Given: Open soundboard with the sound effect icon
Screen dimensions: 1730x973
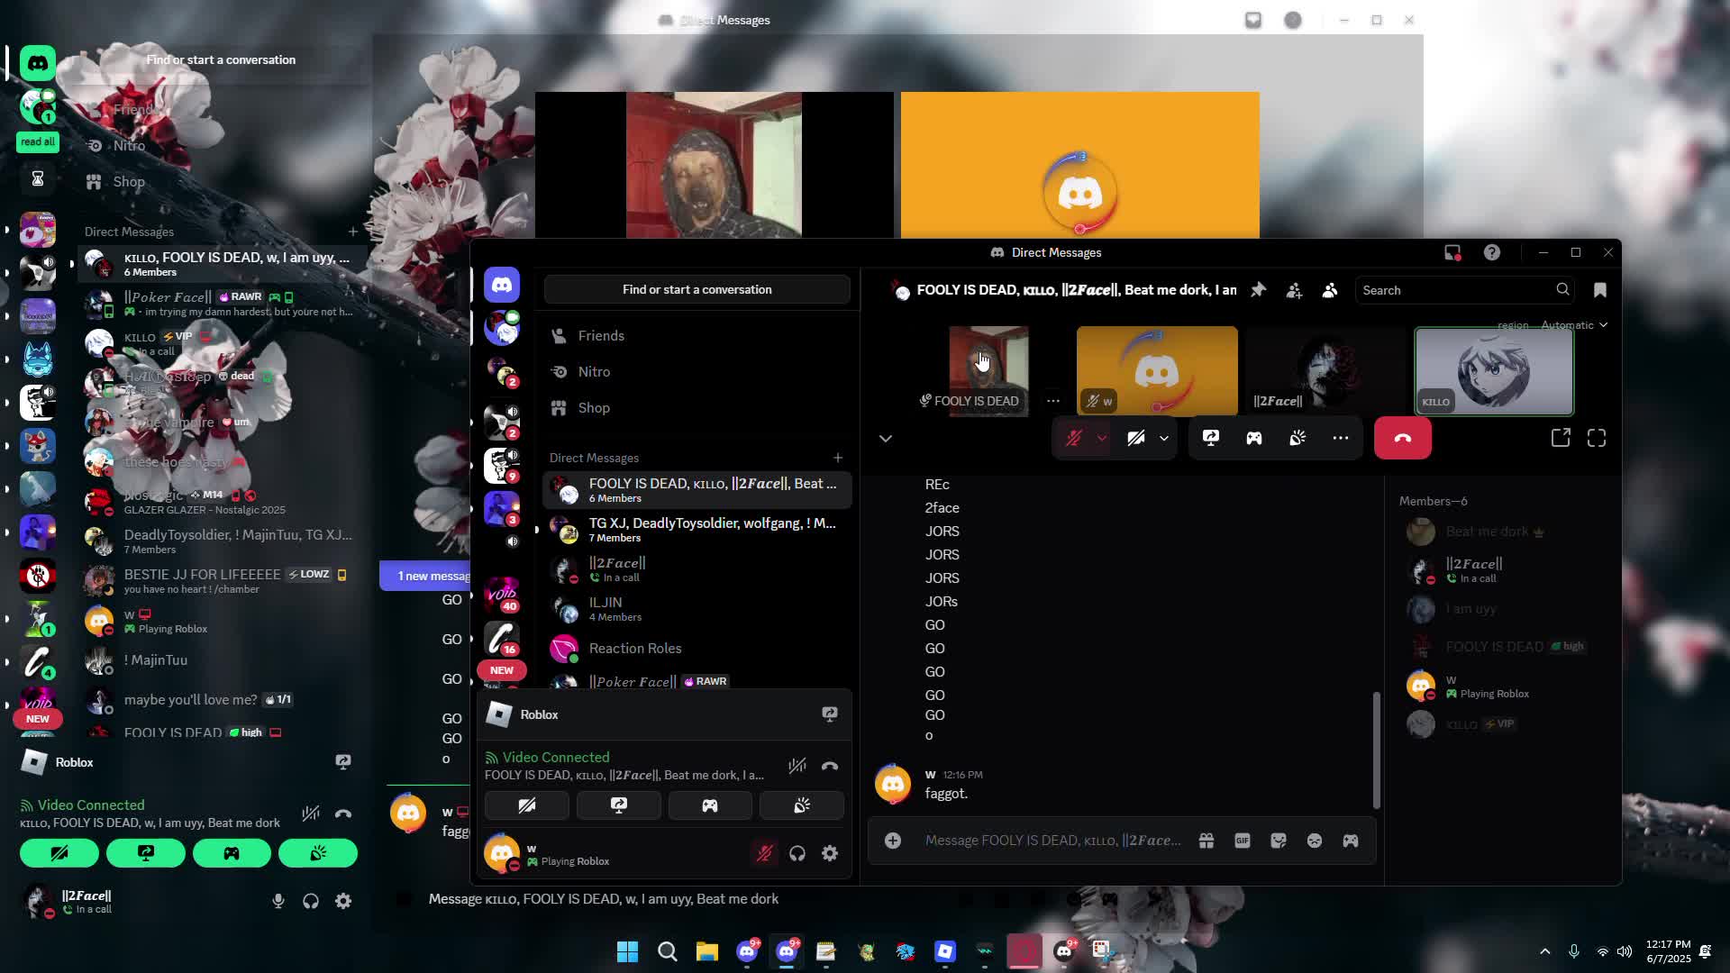Looking at the screenshot, I should point(1297,438).
